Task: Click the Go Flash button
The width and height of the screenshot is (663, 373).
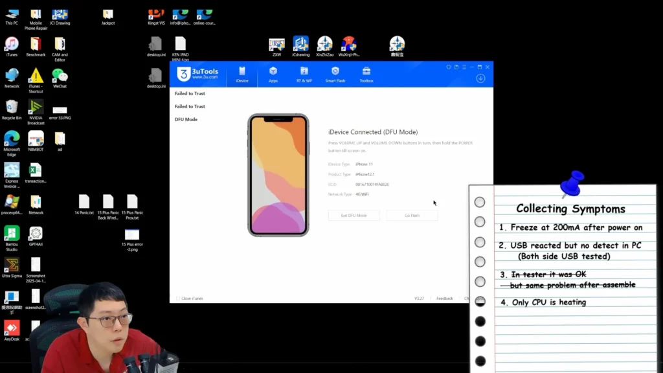Action: click(412, 215)
